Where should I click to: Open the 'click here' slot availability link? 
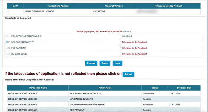126,32
